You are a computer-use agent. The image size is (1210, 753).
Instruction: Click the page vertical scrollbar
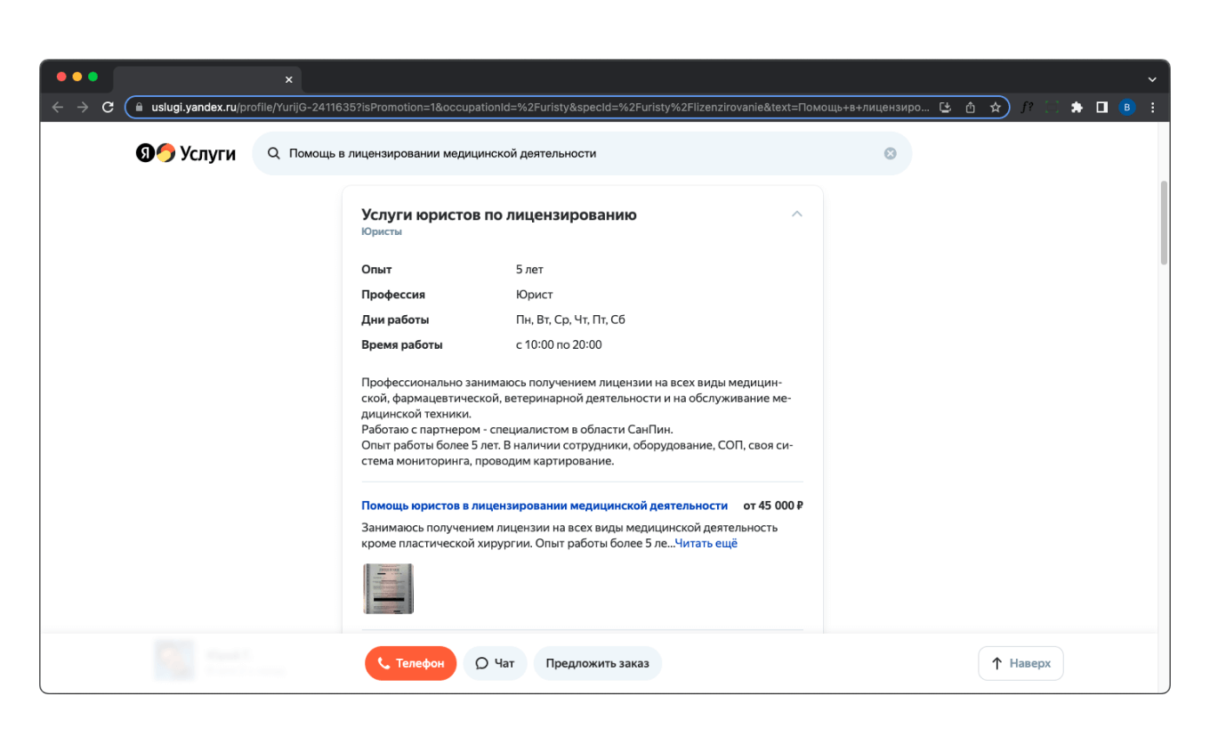click(x=1164, y=223)
